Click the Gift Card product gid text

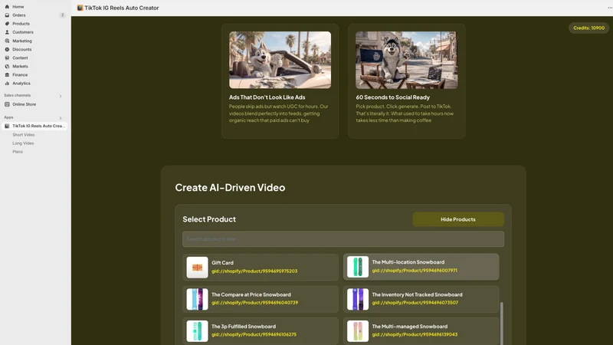click(254, 271)
